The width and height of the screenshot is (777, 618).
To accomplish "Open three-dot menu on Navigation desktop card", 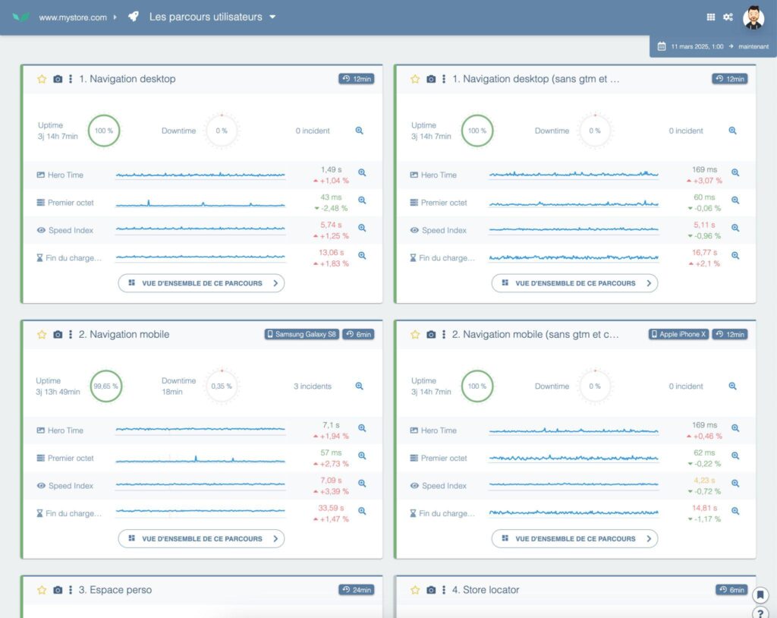I will [71, 79].
